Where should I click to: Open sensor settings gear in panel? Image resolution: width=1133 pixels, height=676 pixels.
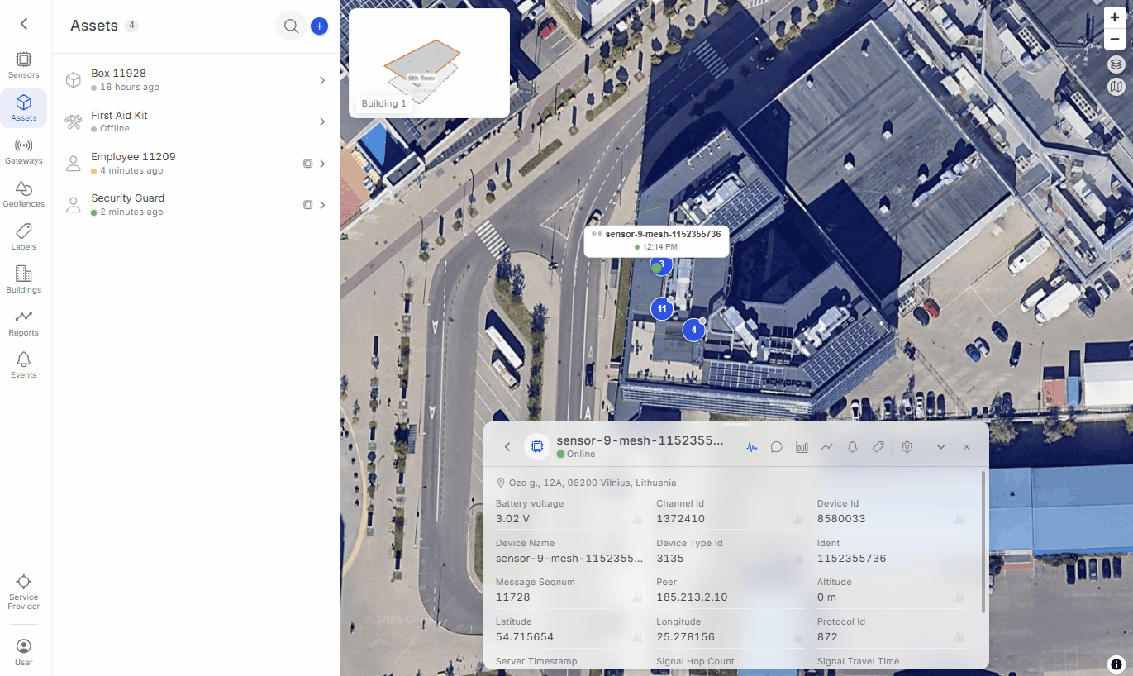click(x=907, y=446)
